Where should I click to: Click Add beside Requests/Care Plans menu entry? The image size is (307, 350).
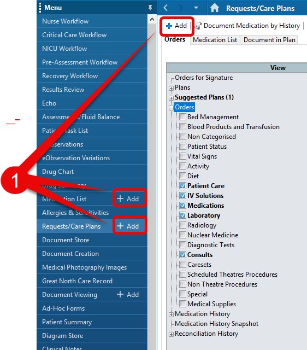tap(128, 226)
